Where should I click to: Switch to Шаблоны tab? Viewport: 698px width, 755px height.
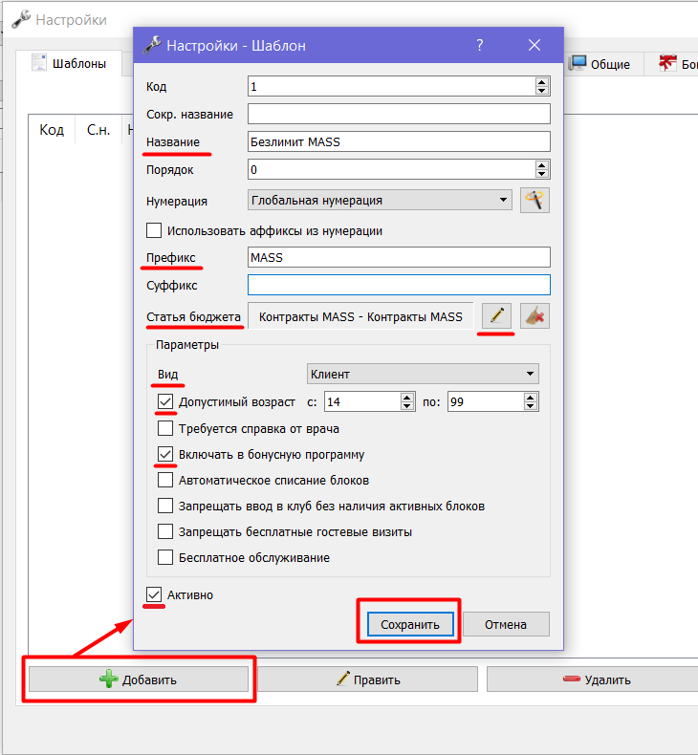[x=69, y=64]
